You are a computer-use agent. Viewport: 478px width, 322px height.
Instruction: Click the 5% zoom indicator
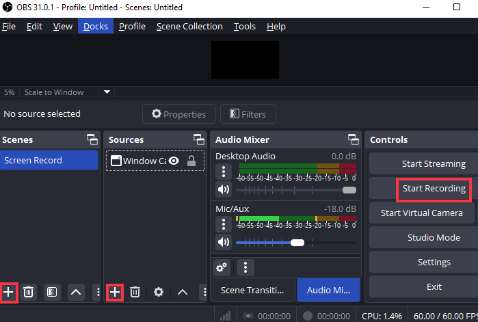tap(9, 92)
